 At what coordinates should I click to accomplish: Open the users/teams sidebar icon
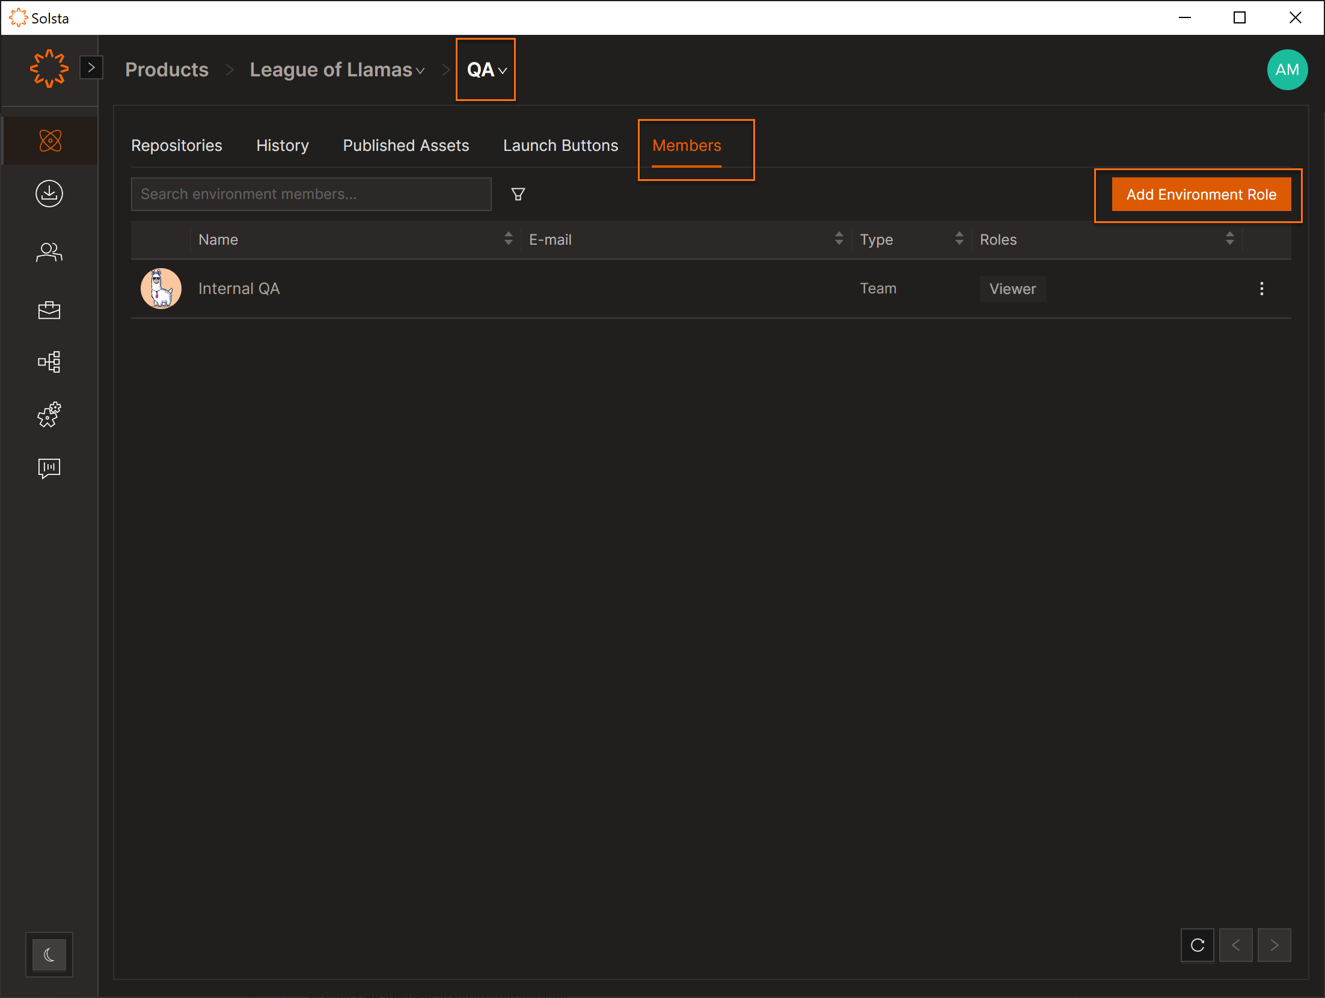click(49, 252)
